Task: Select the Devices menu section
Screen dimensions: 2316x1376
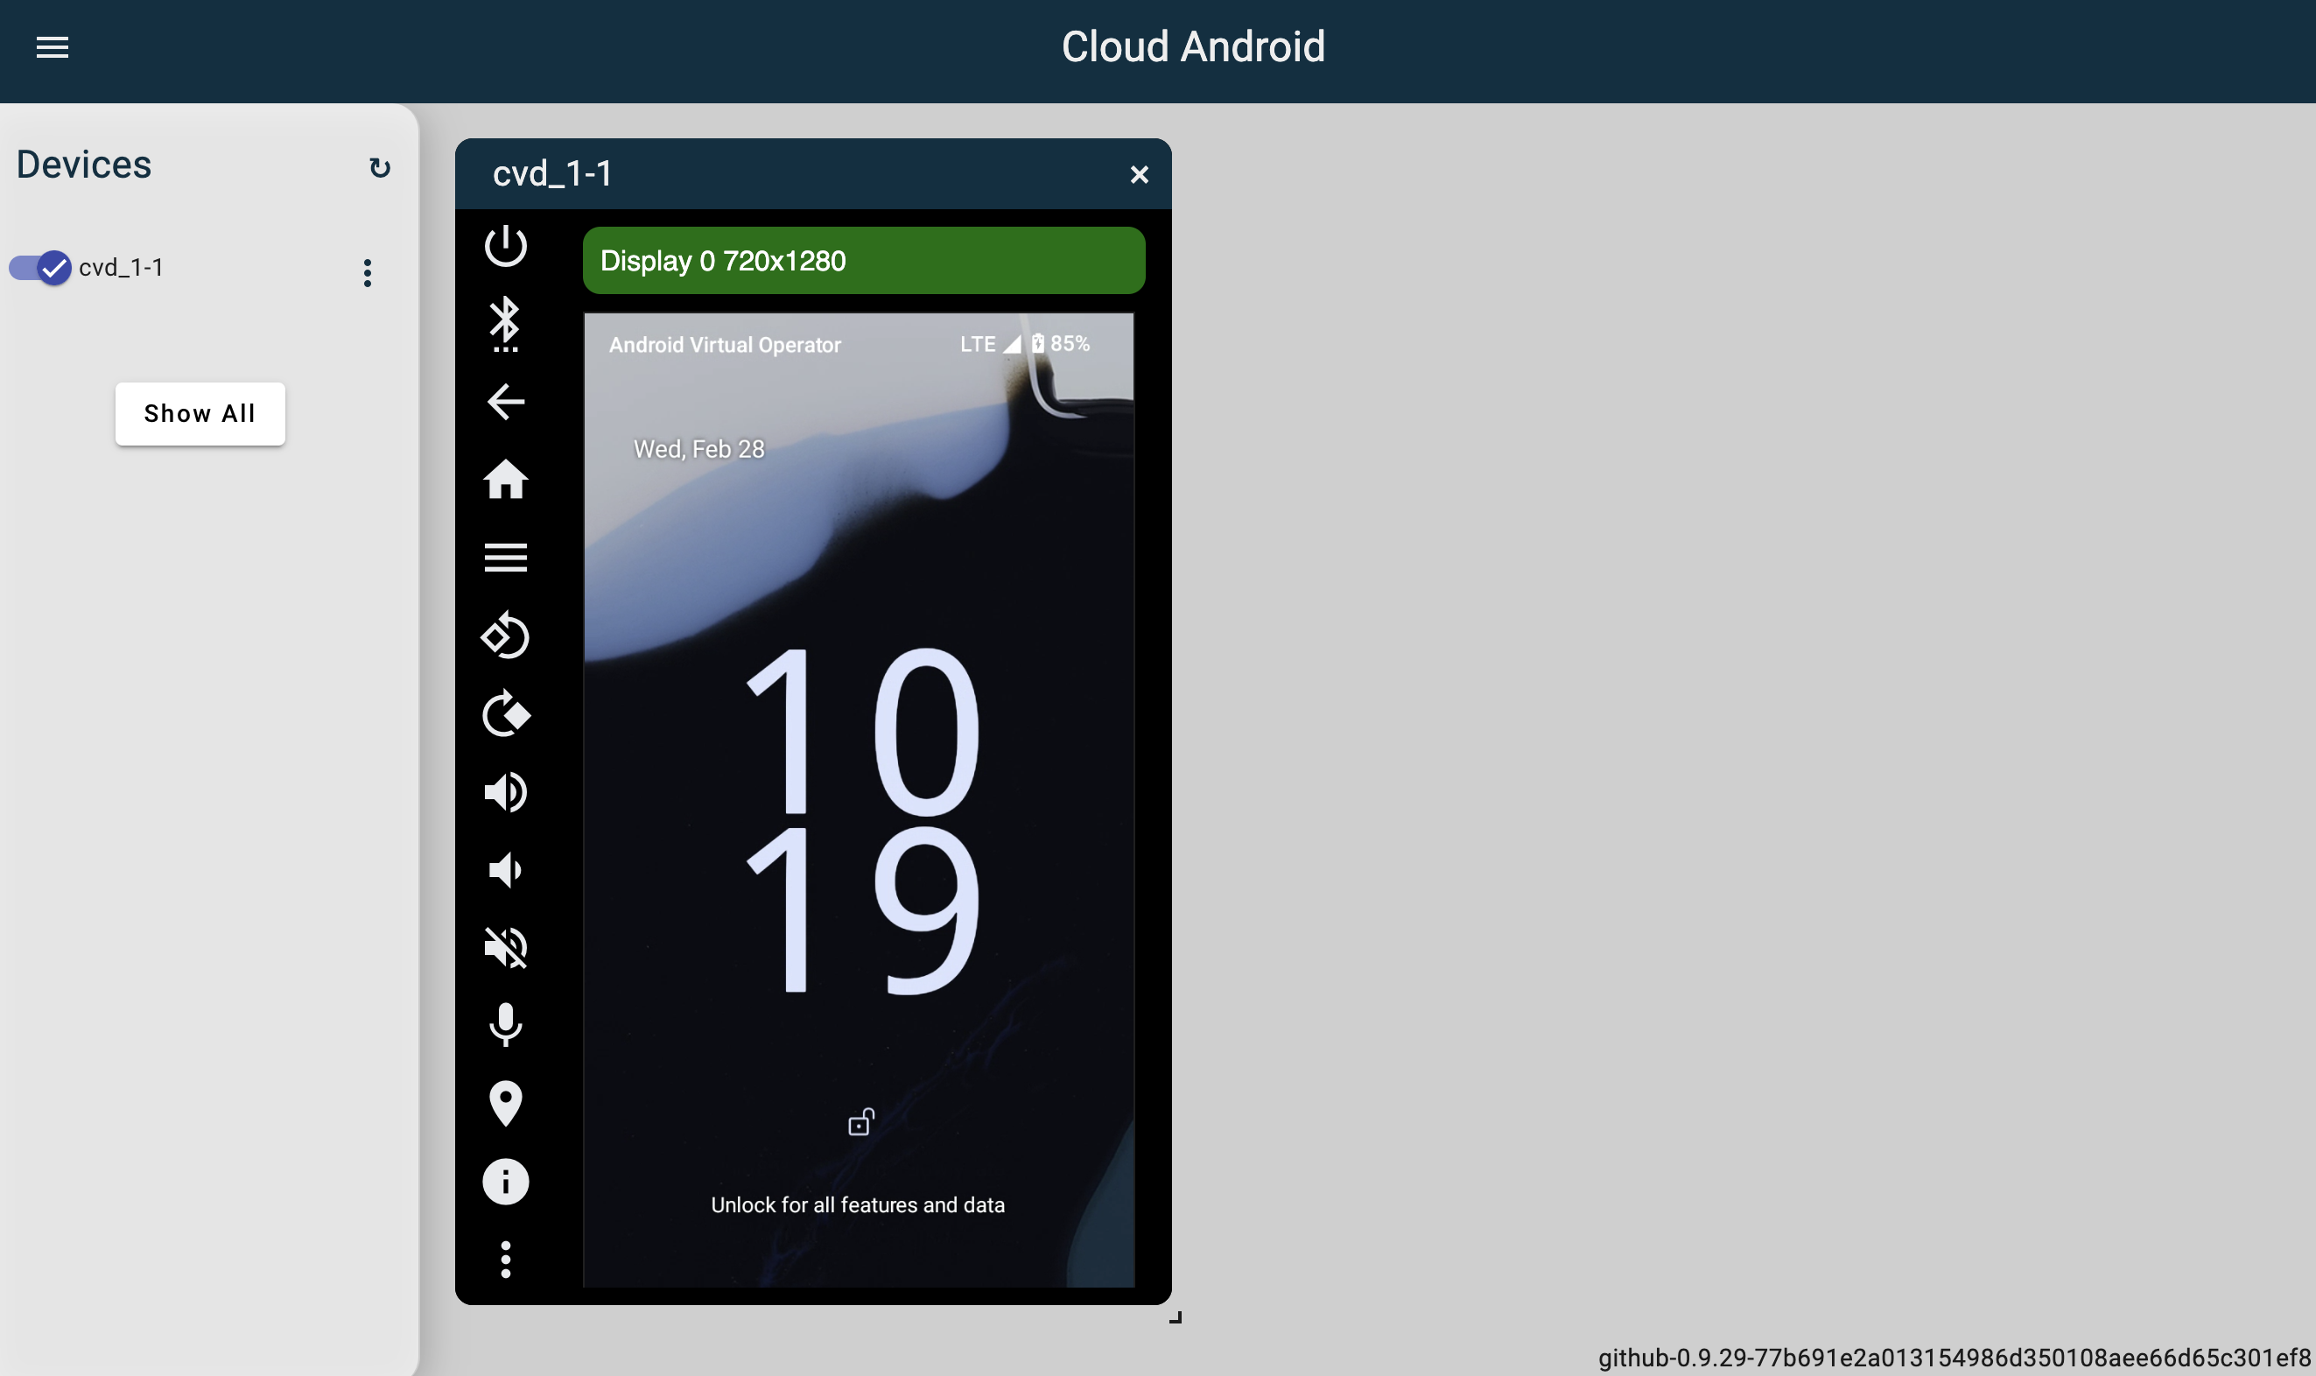Action: (x=83, y=165)
